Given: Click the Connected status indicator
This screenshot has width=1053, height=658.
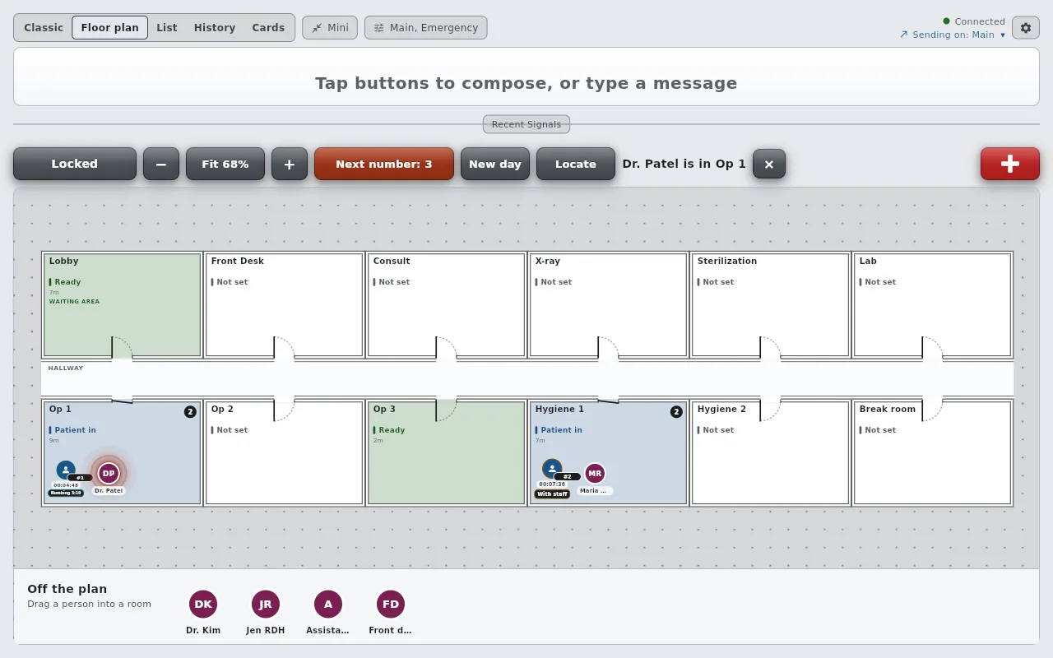Looking at the screenshot, I should coord(974,21).
